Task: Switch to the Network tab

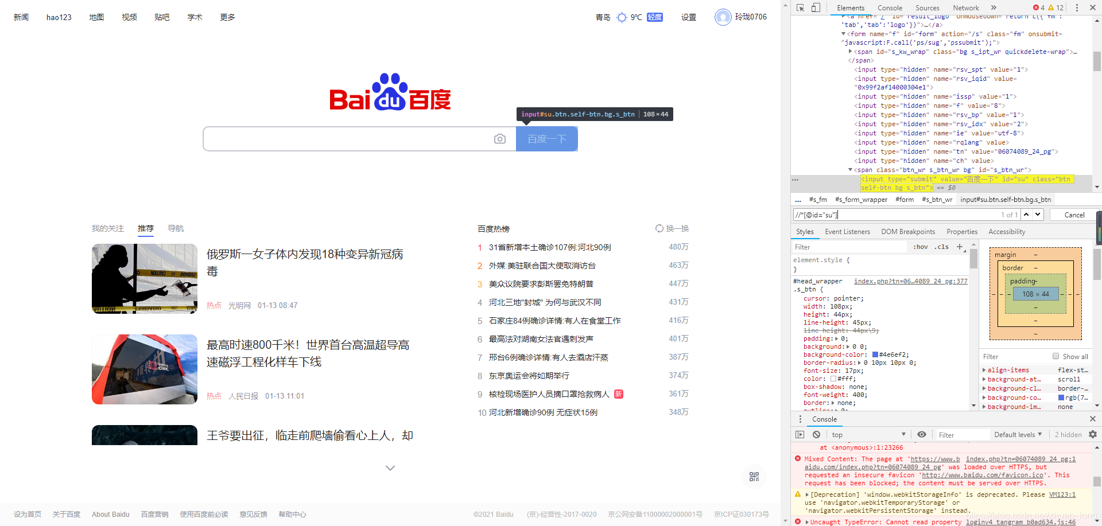Action: point(965,7)
